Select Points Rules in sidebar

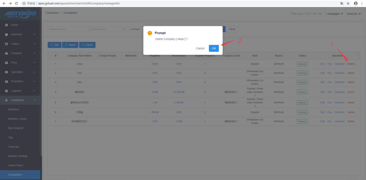point(16,165)
